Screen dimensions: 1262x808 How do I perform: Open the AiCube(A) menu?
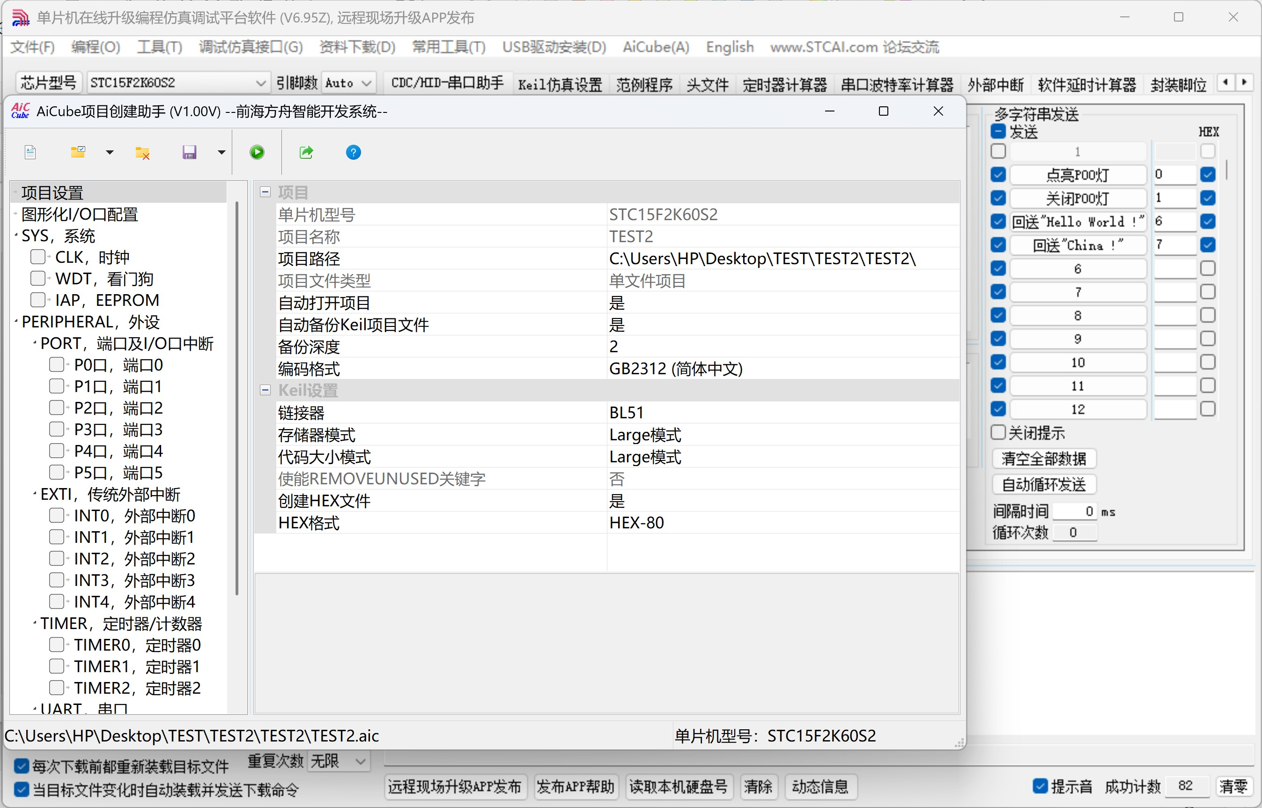[x=656, y=47]
